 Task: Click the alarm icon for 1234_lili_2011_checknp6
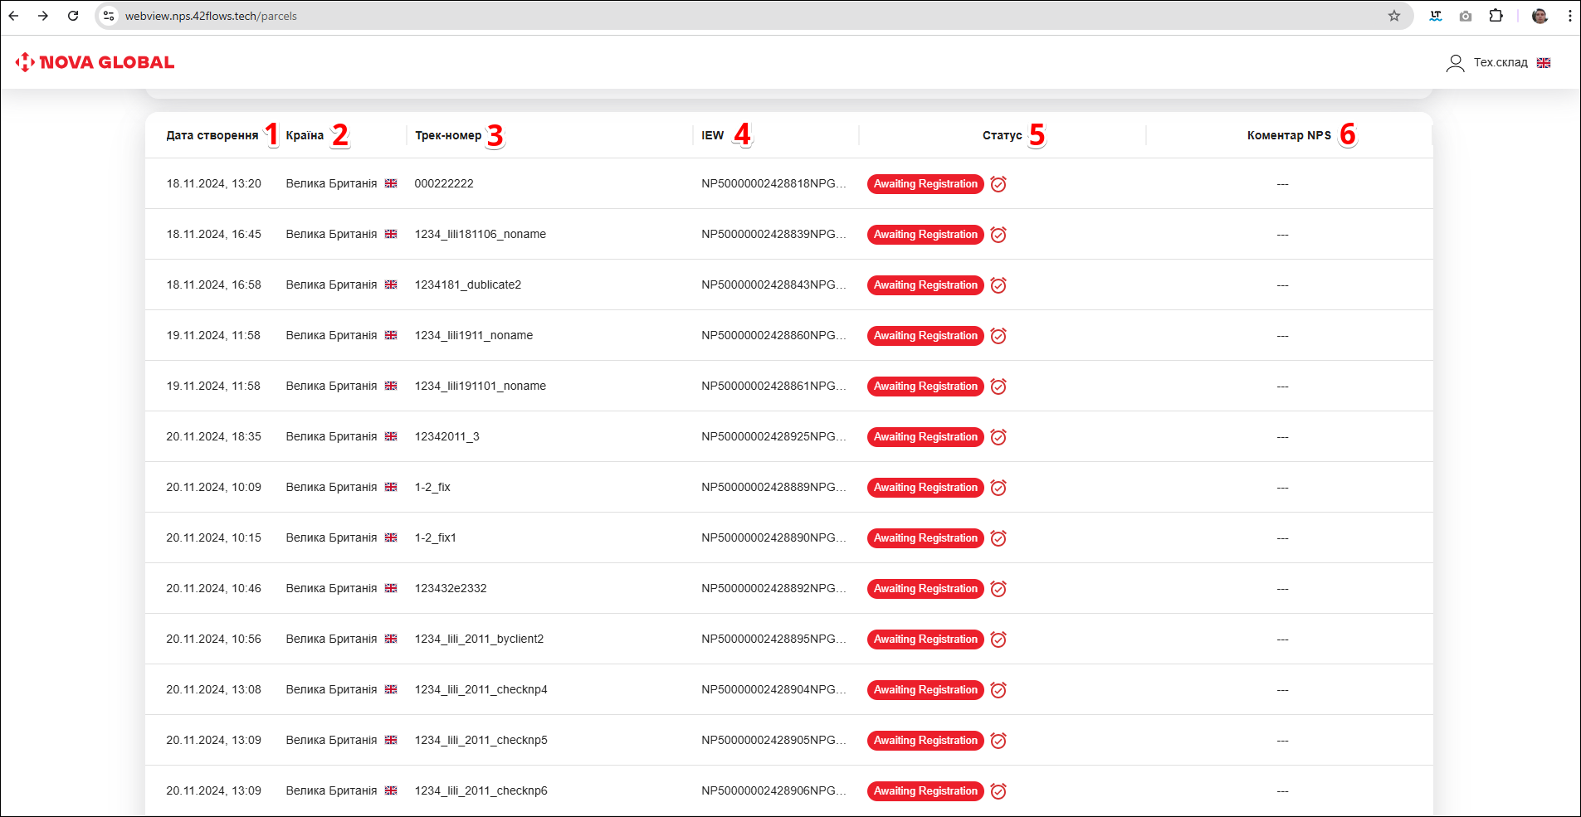(998, 791)
